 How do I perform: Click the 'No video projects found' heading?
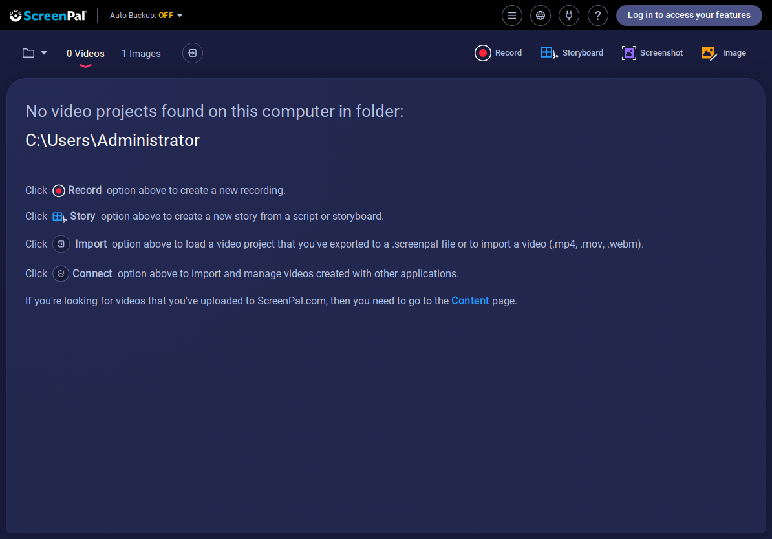[214, 111]
